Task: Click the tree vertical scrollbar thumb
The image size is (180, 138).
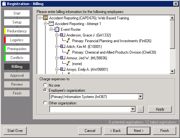Action: click(x=172, y=34)
